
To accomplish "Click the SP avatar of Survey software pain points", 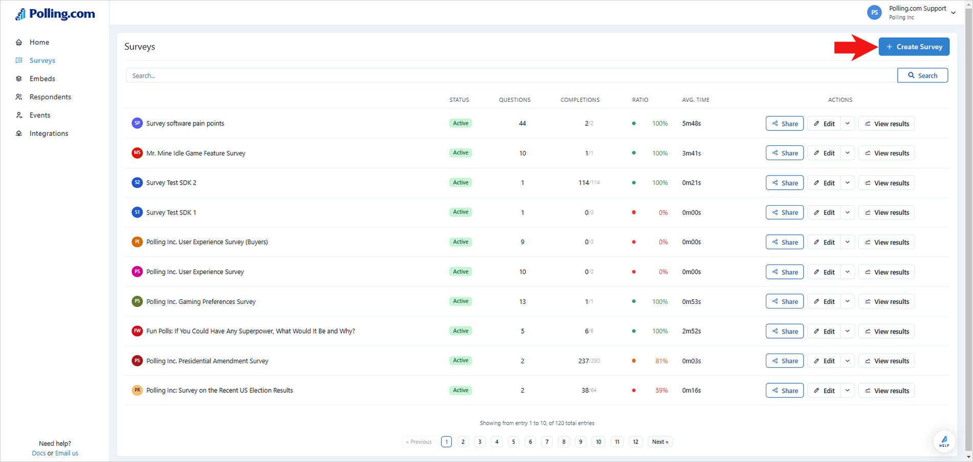I will [137, 123].
